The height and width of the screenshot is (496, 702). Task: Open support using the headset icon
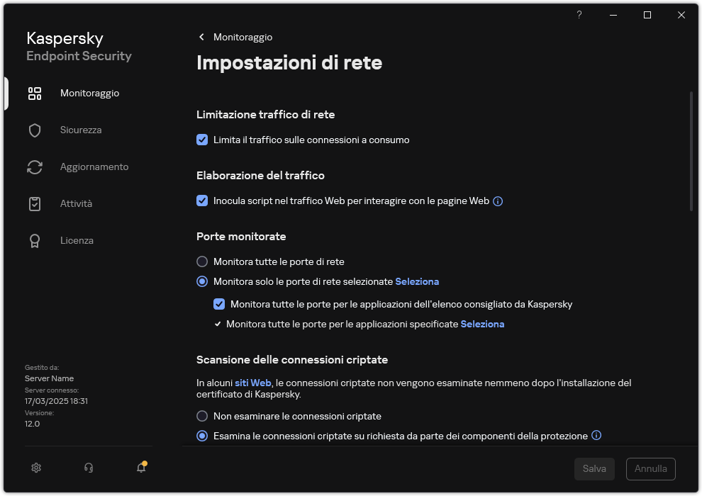pos(88,468)
